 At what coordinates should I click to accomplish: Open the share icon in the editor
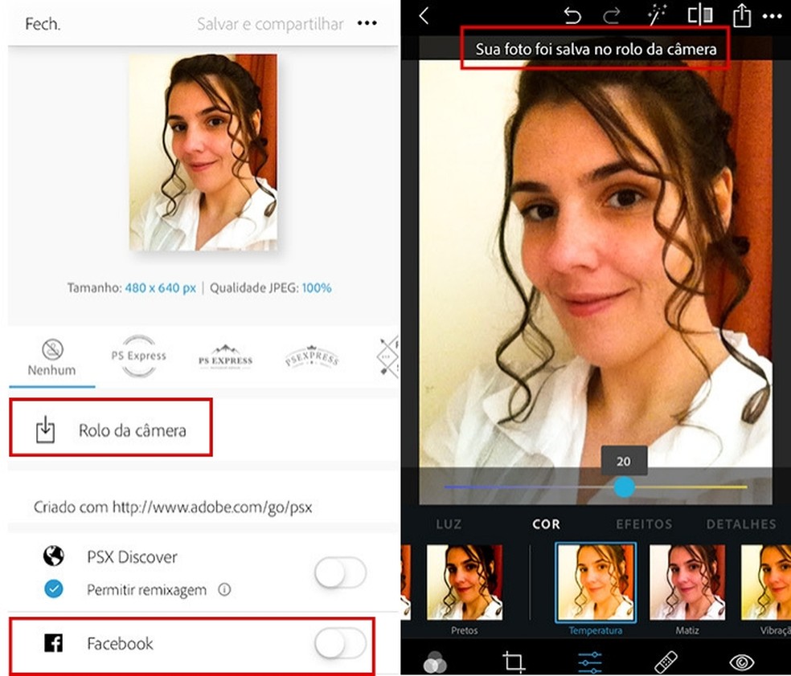coord(741,14)
